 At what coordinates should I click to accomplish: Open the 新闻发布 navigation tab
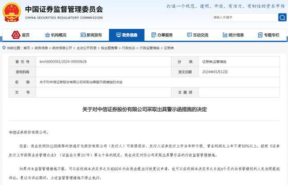click(x=91, y=35)
